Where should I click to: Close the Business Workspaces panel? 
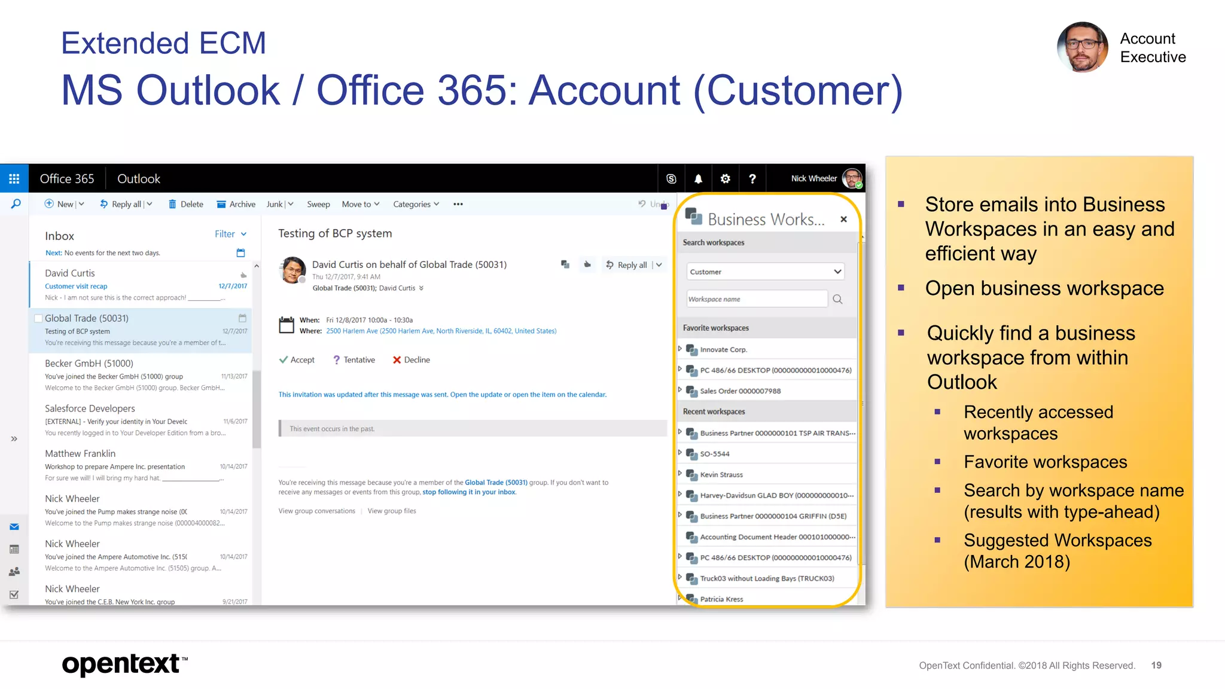843,219
